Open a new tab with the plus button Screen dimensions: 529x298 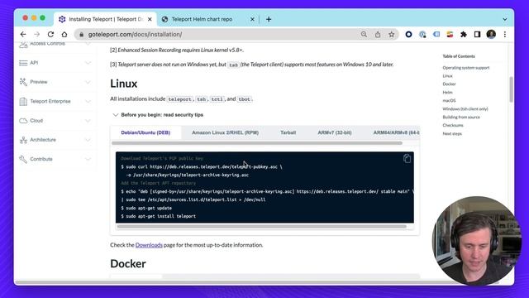[x=269, y=19]
